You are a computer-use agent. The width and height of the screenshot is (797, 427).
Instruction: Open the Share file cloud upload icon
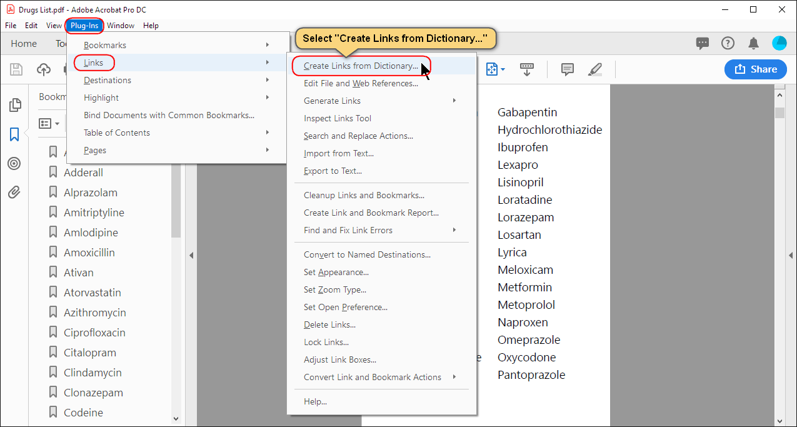tap(43, 69)
